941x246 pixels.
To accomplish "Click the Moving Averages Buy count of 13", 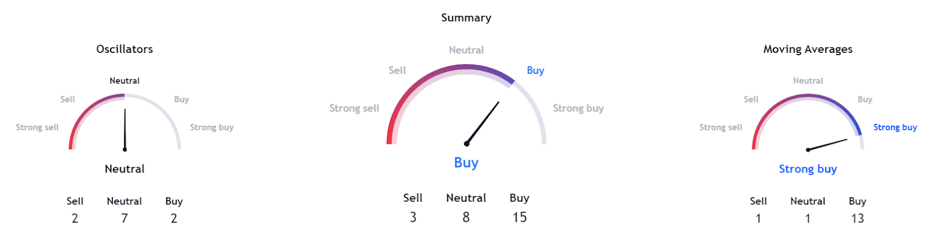I will coord(857,218).
